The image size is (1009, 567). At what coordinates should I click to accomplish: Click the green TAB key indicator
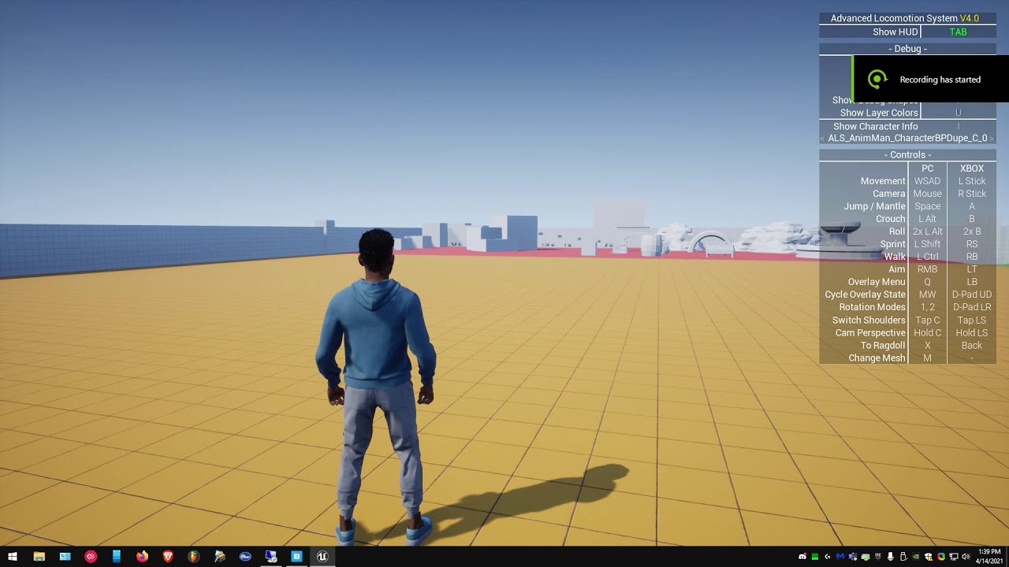click(x=958, y=32)
